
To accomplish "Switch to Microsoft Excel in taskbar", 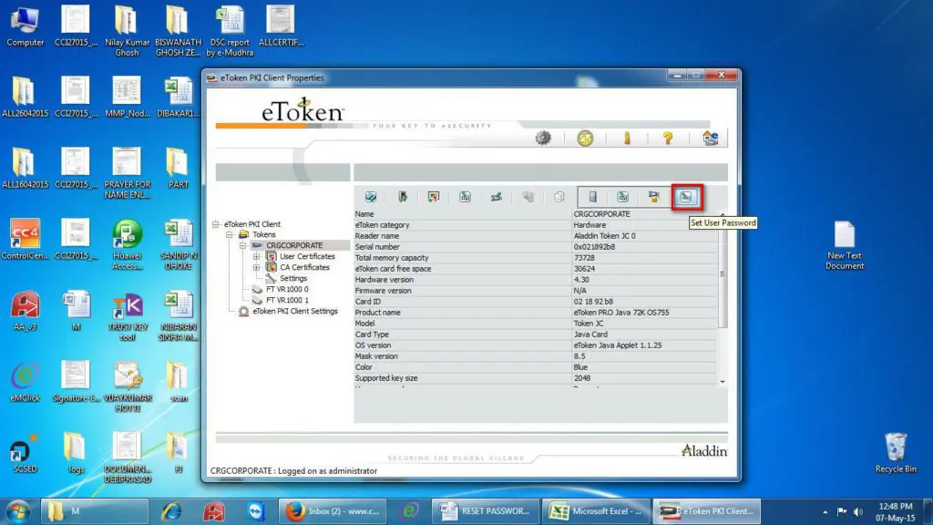I will click(598, 511).
